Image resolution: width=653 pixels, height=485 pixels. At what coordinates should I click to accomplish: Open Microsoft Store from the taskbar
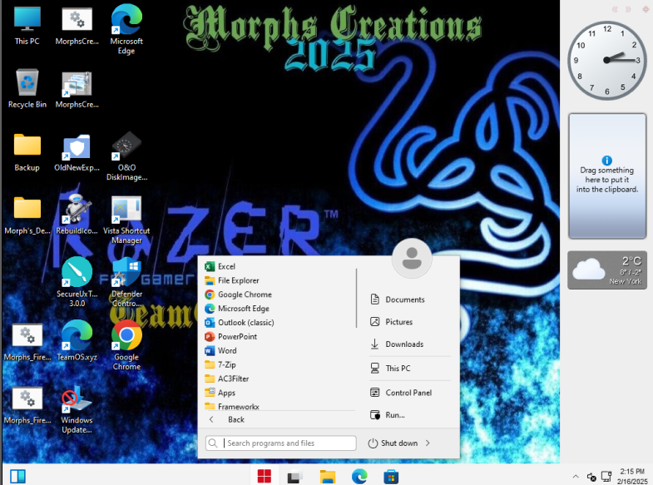point(391,476)
